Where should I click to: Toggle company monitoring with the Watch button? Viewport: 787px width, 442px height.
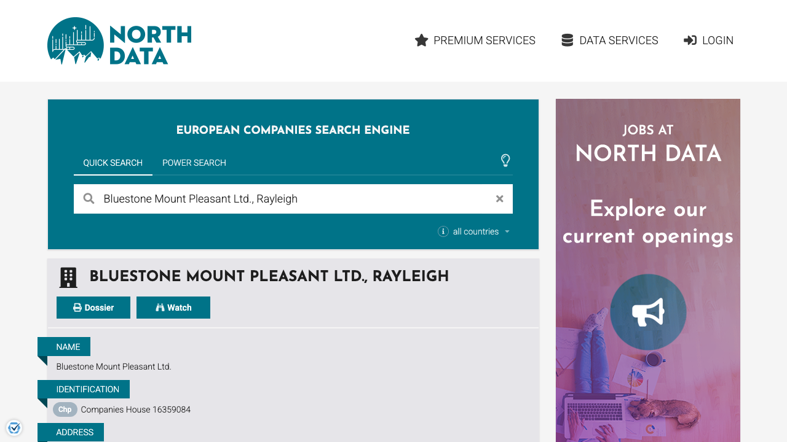click(173, 307)
